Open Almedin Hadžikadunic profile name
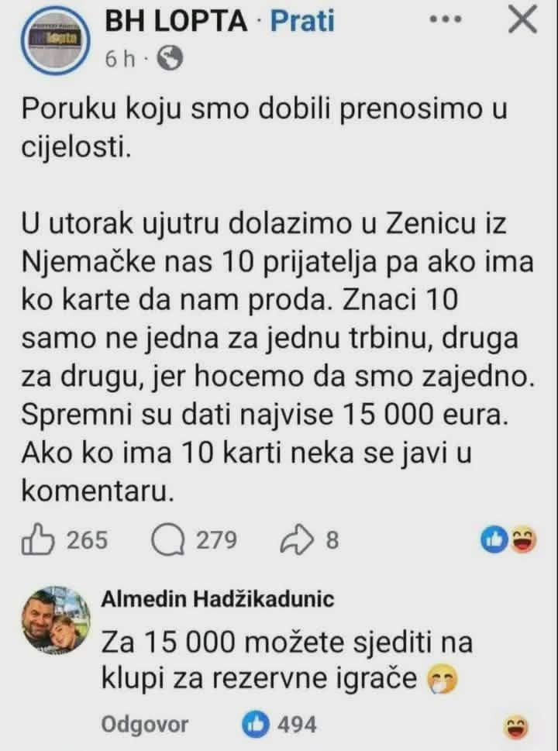Screen dimensions: 558x751 (218, 599)
